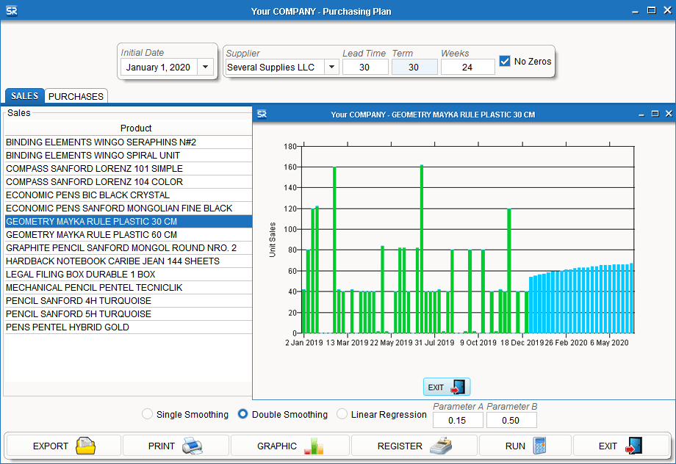Viewport: 676px width, 464px height.
Task: Select PENCIL SANFORD 4H TURQUOISE row
Action: point(128,301)
